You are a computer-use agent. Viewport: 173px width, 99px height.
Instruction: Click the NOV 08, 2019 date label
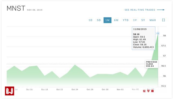click(x=35, y=10)
